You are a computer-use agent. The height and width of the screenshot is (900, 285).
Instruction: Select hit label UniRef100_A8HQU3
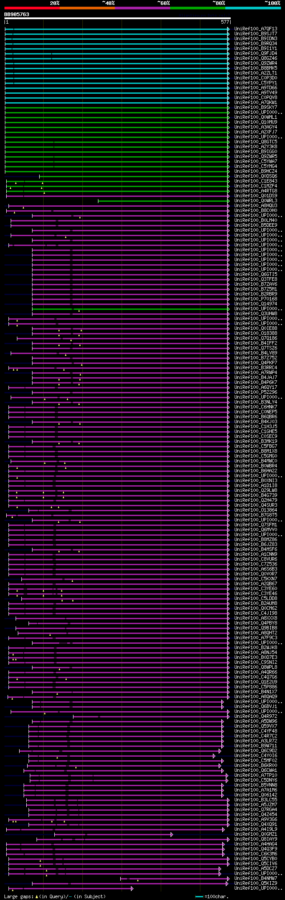coord(256,206)
